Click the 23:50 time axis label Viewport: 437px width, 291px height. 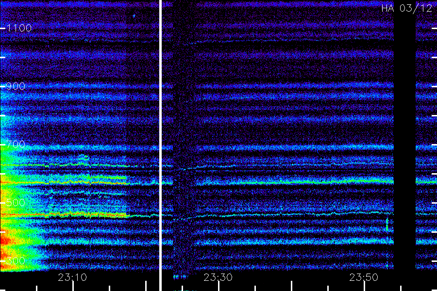364,277
